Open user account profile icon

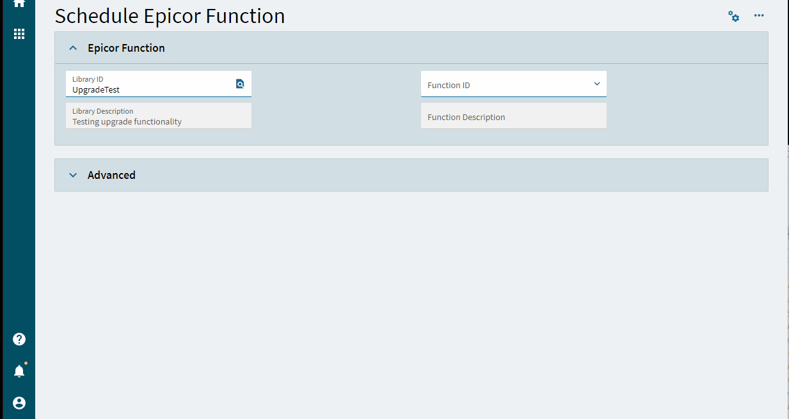click(19, 403)
